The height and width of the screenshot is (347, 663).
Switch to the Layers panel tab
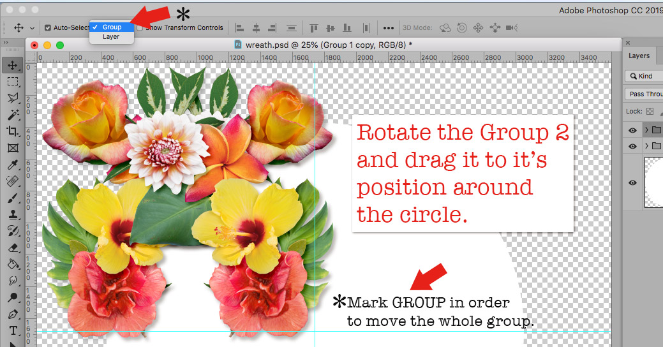[x=639, y=55]
